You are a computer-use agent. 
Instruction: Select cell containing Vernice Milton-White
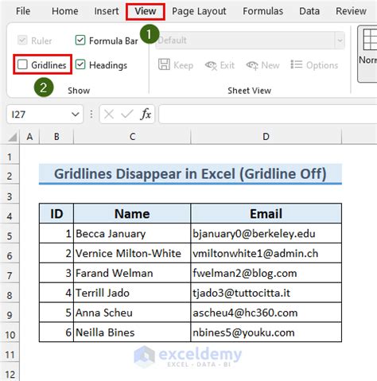click(132, 254)
